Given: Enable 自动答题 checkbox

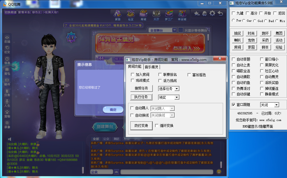Looking at the screenshot, I should pos(233,59).
